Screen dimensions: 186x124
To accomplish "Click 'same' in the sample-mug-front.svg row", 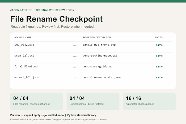I will tap(159, 45).
